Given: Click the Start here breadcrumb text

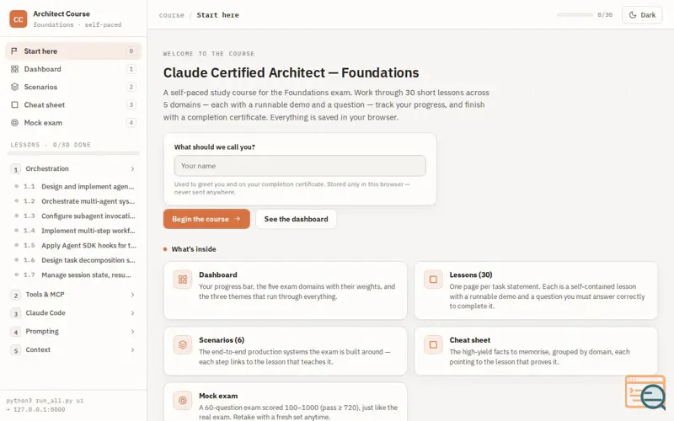Looking at the screenshot, I should pos(217,15).
